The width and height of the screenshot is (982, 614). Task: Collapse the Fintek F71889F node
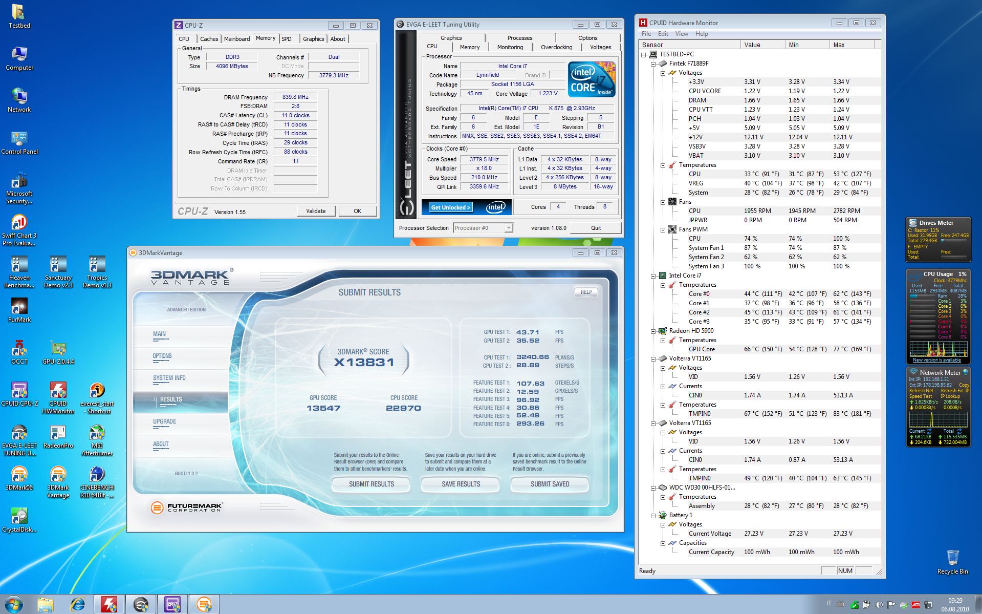pos(653,64)
